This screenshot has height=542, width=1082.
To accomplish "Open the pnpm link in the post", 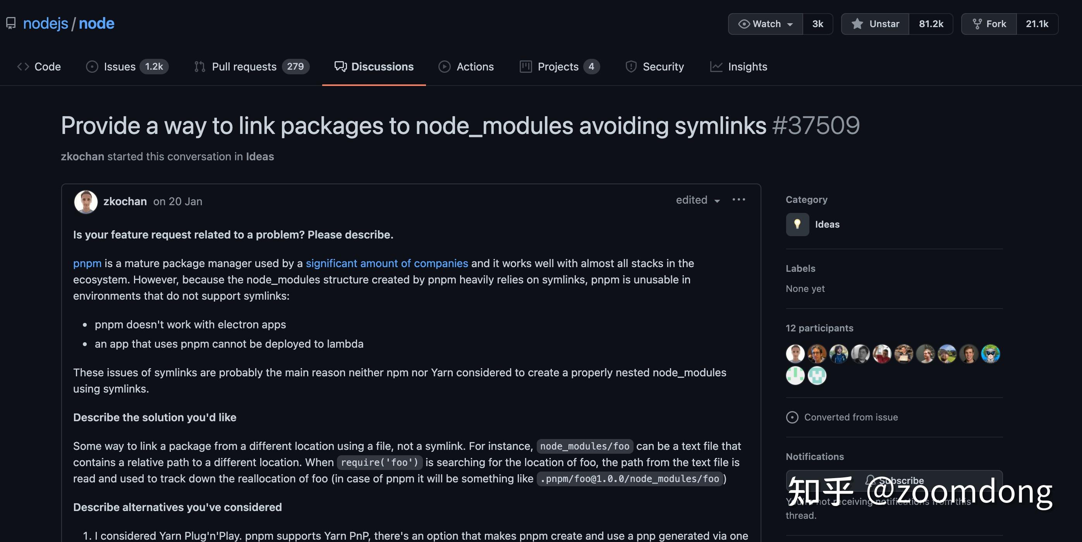I will tap(87, 263).
